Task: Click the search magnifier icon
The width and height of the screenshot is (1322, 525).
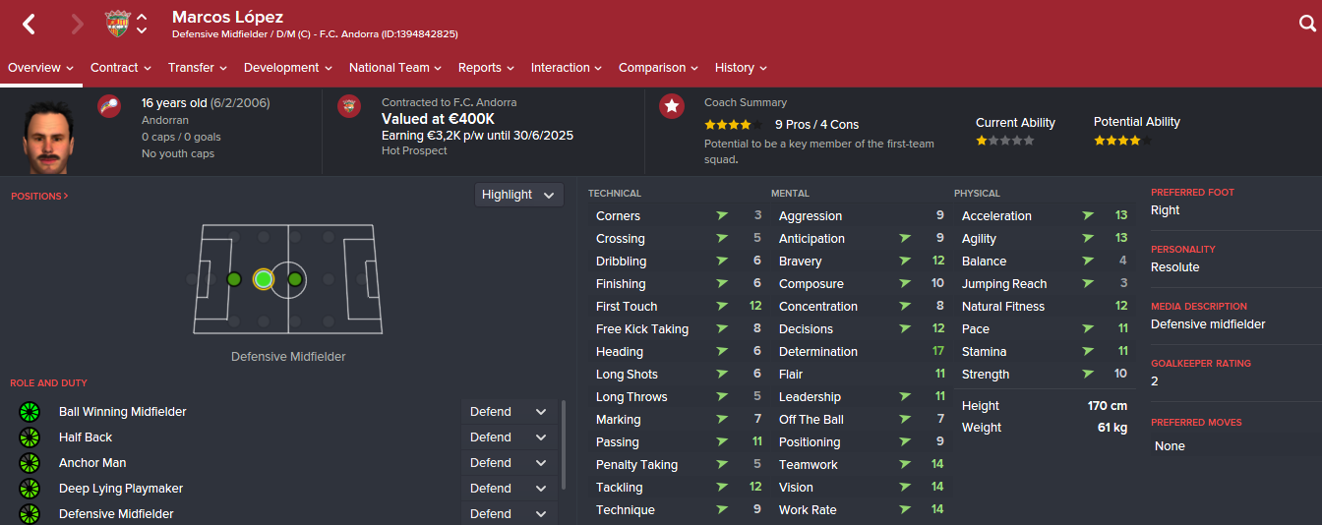Action: point(1306,25)
